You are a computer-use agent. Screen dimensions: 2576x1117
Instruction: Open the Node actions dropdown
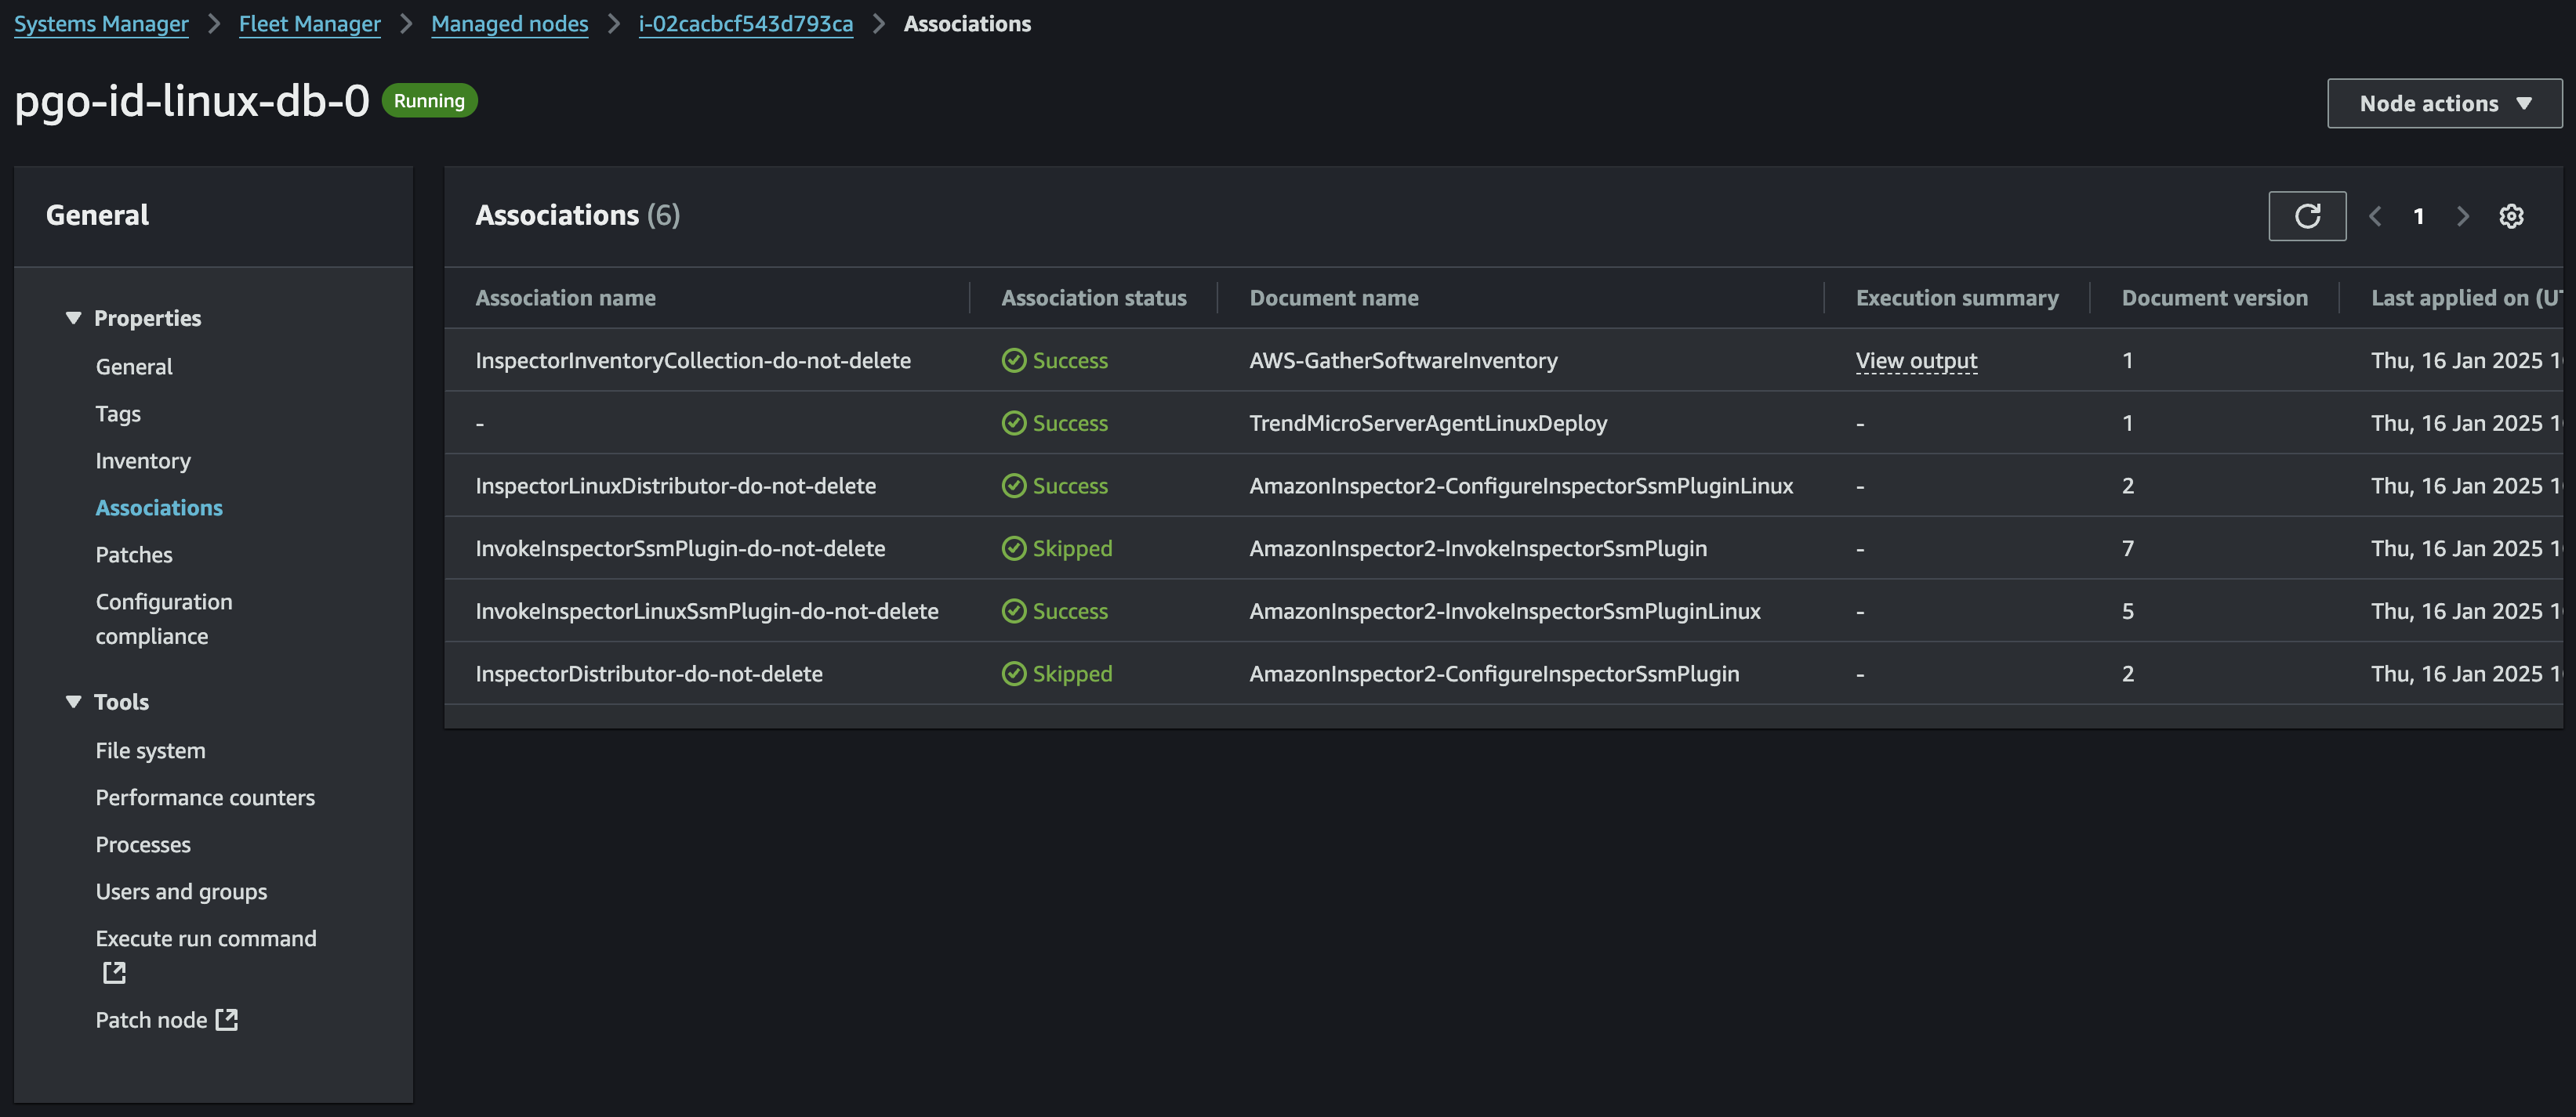tap(2444, 102)
